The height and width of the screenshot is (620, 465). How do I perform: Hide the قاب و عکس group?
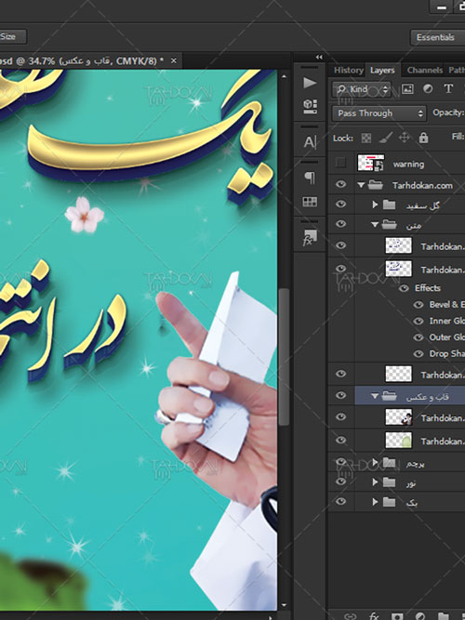pyautogui.click(x=340, y=395)
